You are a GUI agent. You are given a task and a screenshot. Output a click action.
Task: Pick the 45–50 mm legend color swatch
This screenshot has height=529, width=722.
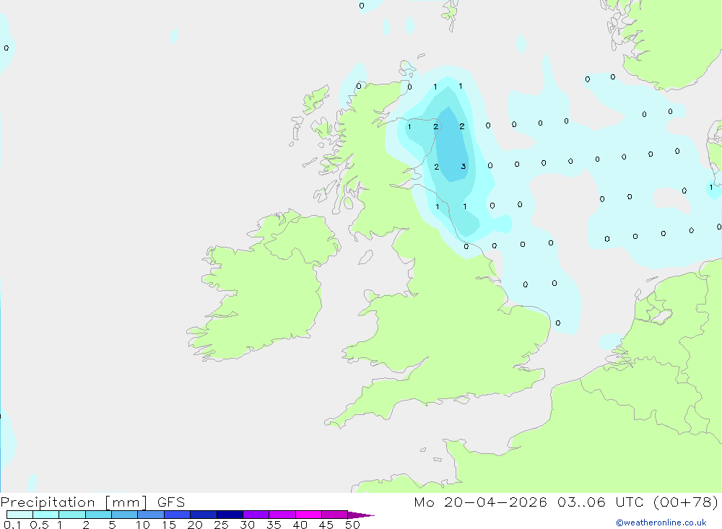pos(335,515)
